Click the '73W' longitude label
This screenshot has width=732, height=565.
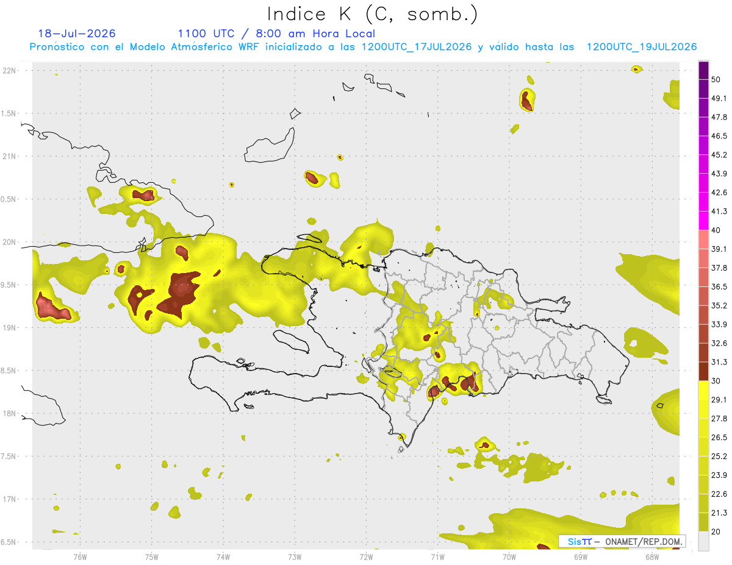click(295, 557)
